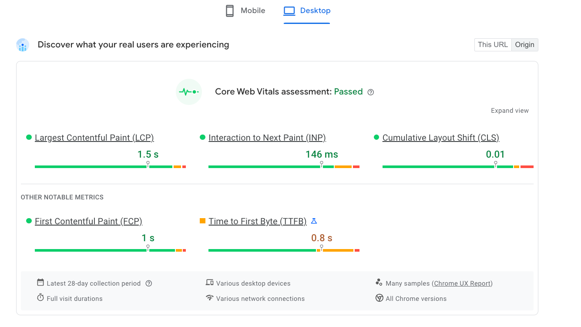Click the green status dot beside LCP
Image resolution: width=581 pixels, height=327 pixels.
pyautogui.click(x=29, y=137)
